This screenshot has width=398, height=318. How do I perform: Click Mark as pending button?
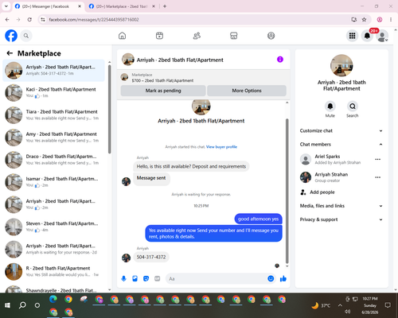pos(163,91)
